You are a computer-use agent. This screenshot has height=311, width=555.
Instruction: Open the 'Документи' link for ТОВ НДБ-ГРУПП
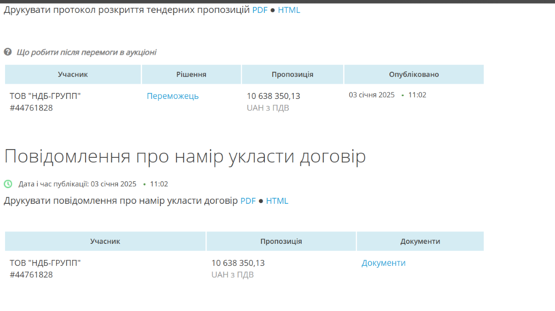383,263
